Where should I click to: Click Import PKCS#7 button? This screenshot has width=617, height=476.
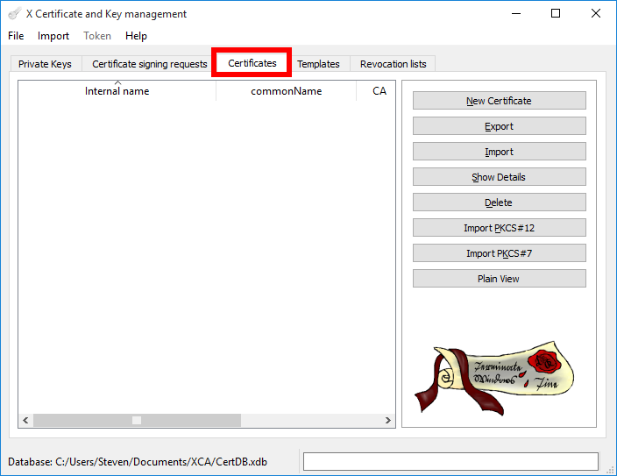499,253
